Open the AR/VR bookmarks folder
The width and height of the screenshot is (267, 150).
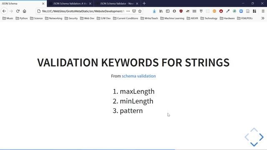[192, 18]
